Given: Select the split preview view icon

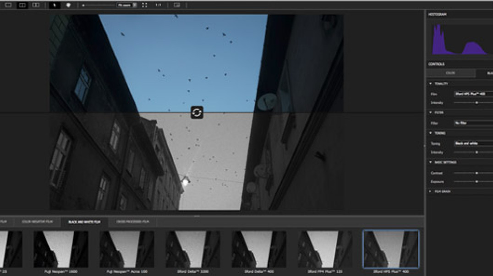Looking at the screenshot, I should [x=22, y=5].
